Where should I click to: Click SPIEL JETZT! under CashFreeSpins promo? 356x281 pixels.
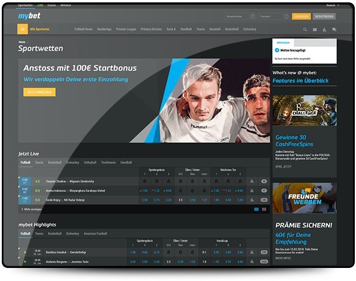pyautogui.click(x=283, y=167)
